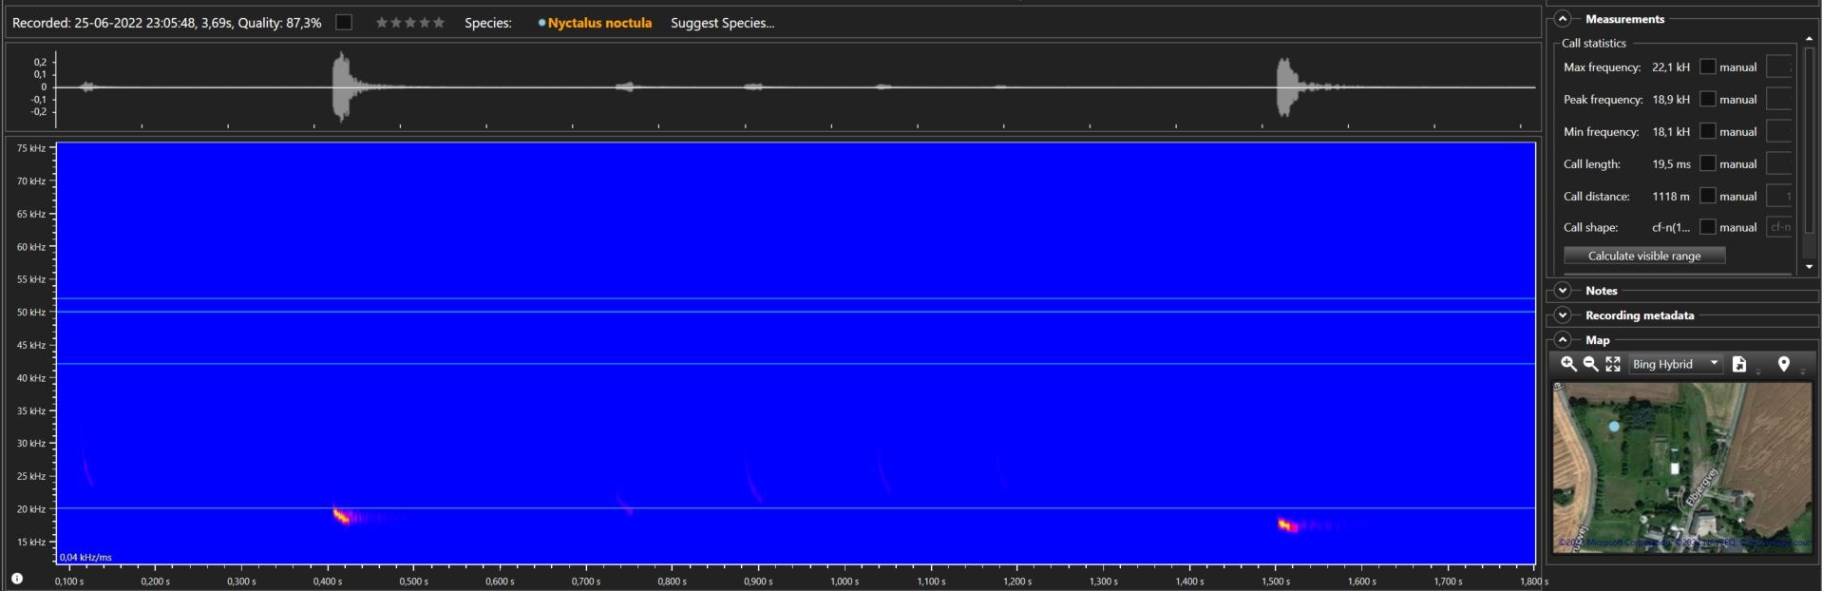Click Suggest Species... option
Image resolution: width=1822 pixels, height=591 pixels.
point(722,23)
